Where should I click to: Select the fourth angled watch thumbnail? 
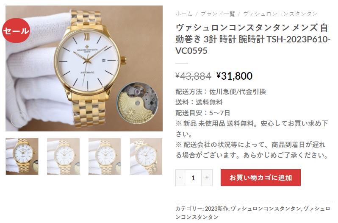146,156
